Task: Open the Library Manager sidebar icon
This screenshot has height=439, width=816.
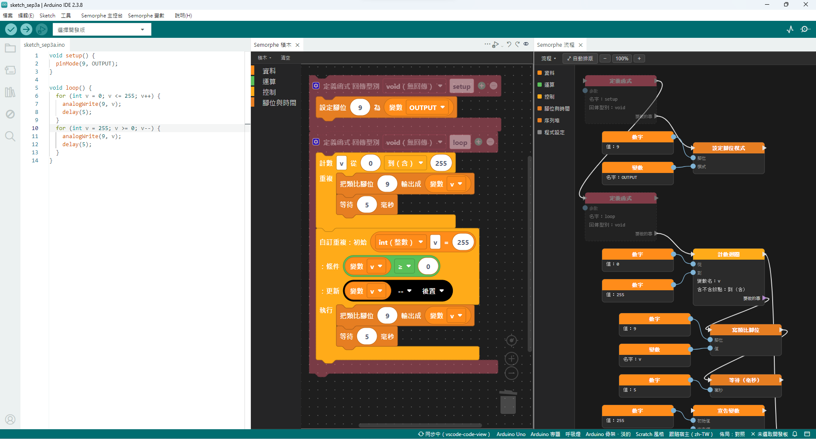Action: [10, 92]
